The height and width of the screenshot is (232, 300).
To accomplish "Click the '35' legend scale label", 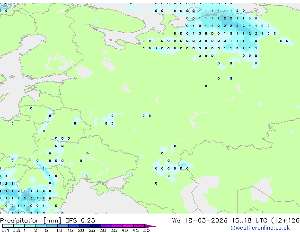I will point(114,230).
